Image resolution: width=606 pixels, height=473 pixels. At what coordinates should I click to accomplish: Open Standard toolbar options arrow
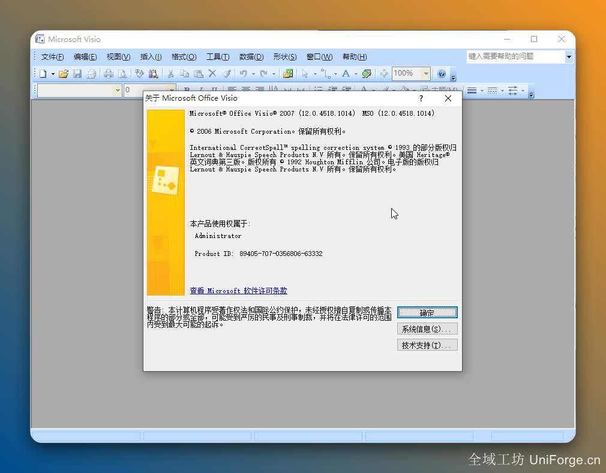click(454, 76)
